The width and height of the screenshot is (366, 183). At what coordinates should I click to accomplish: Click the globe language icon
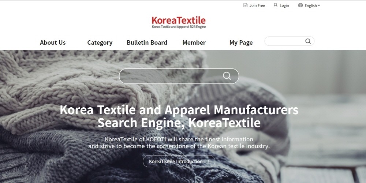coord(300,5)
